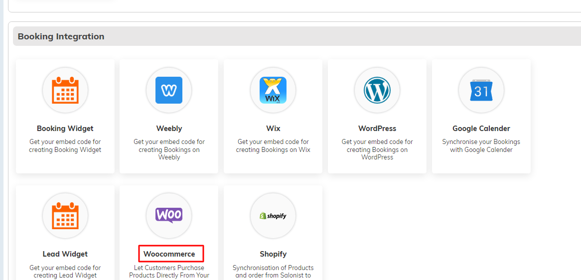581x280 pixels.
Task: Open the WordPress integration title
Action: coord(377,129)
